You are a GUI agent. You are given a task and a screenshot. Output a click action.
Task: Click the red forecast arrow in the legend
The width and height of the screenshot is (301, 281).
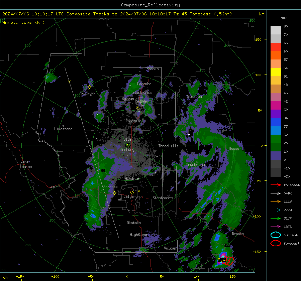click(x=276, y=185)
